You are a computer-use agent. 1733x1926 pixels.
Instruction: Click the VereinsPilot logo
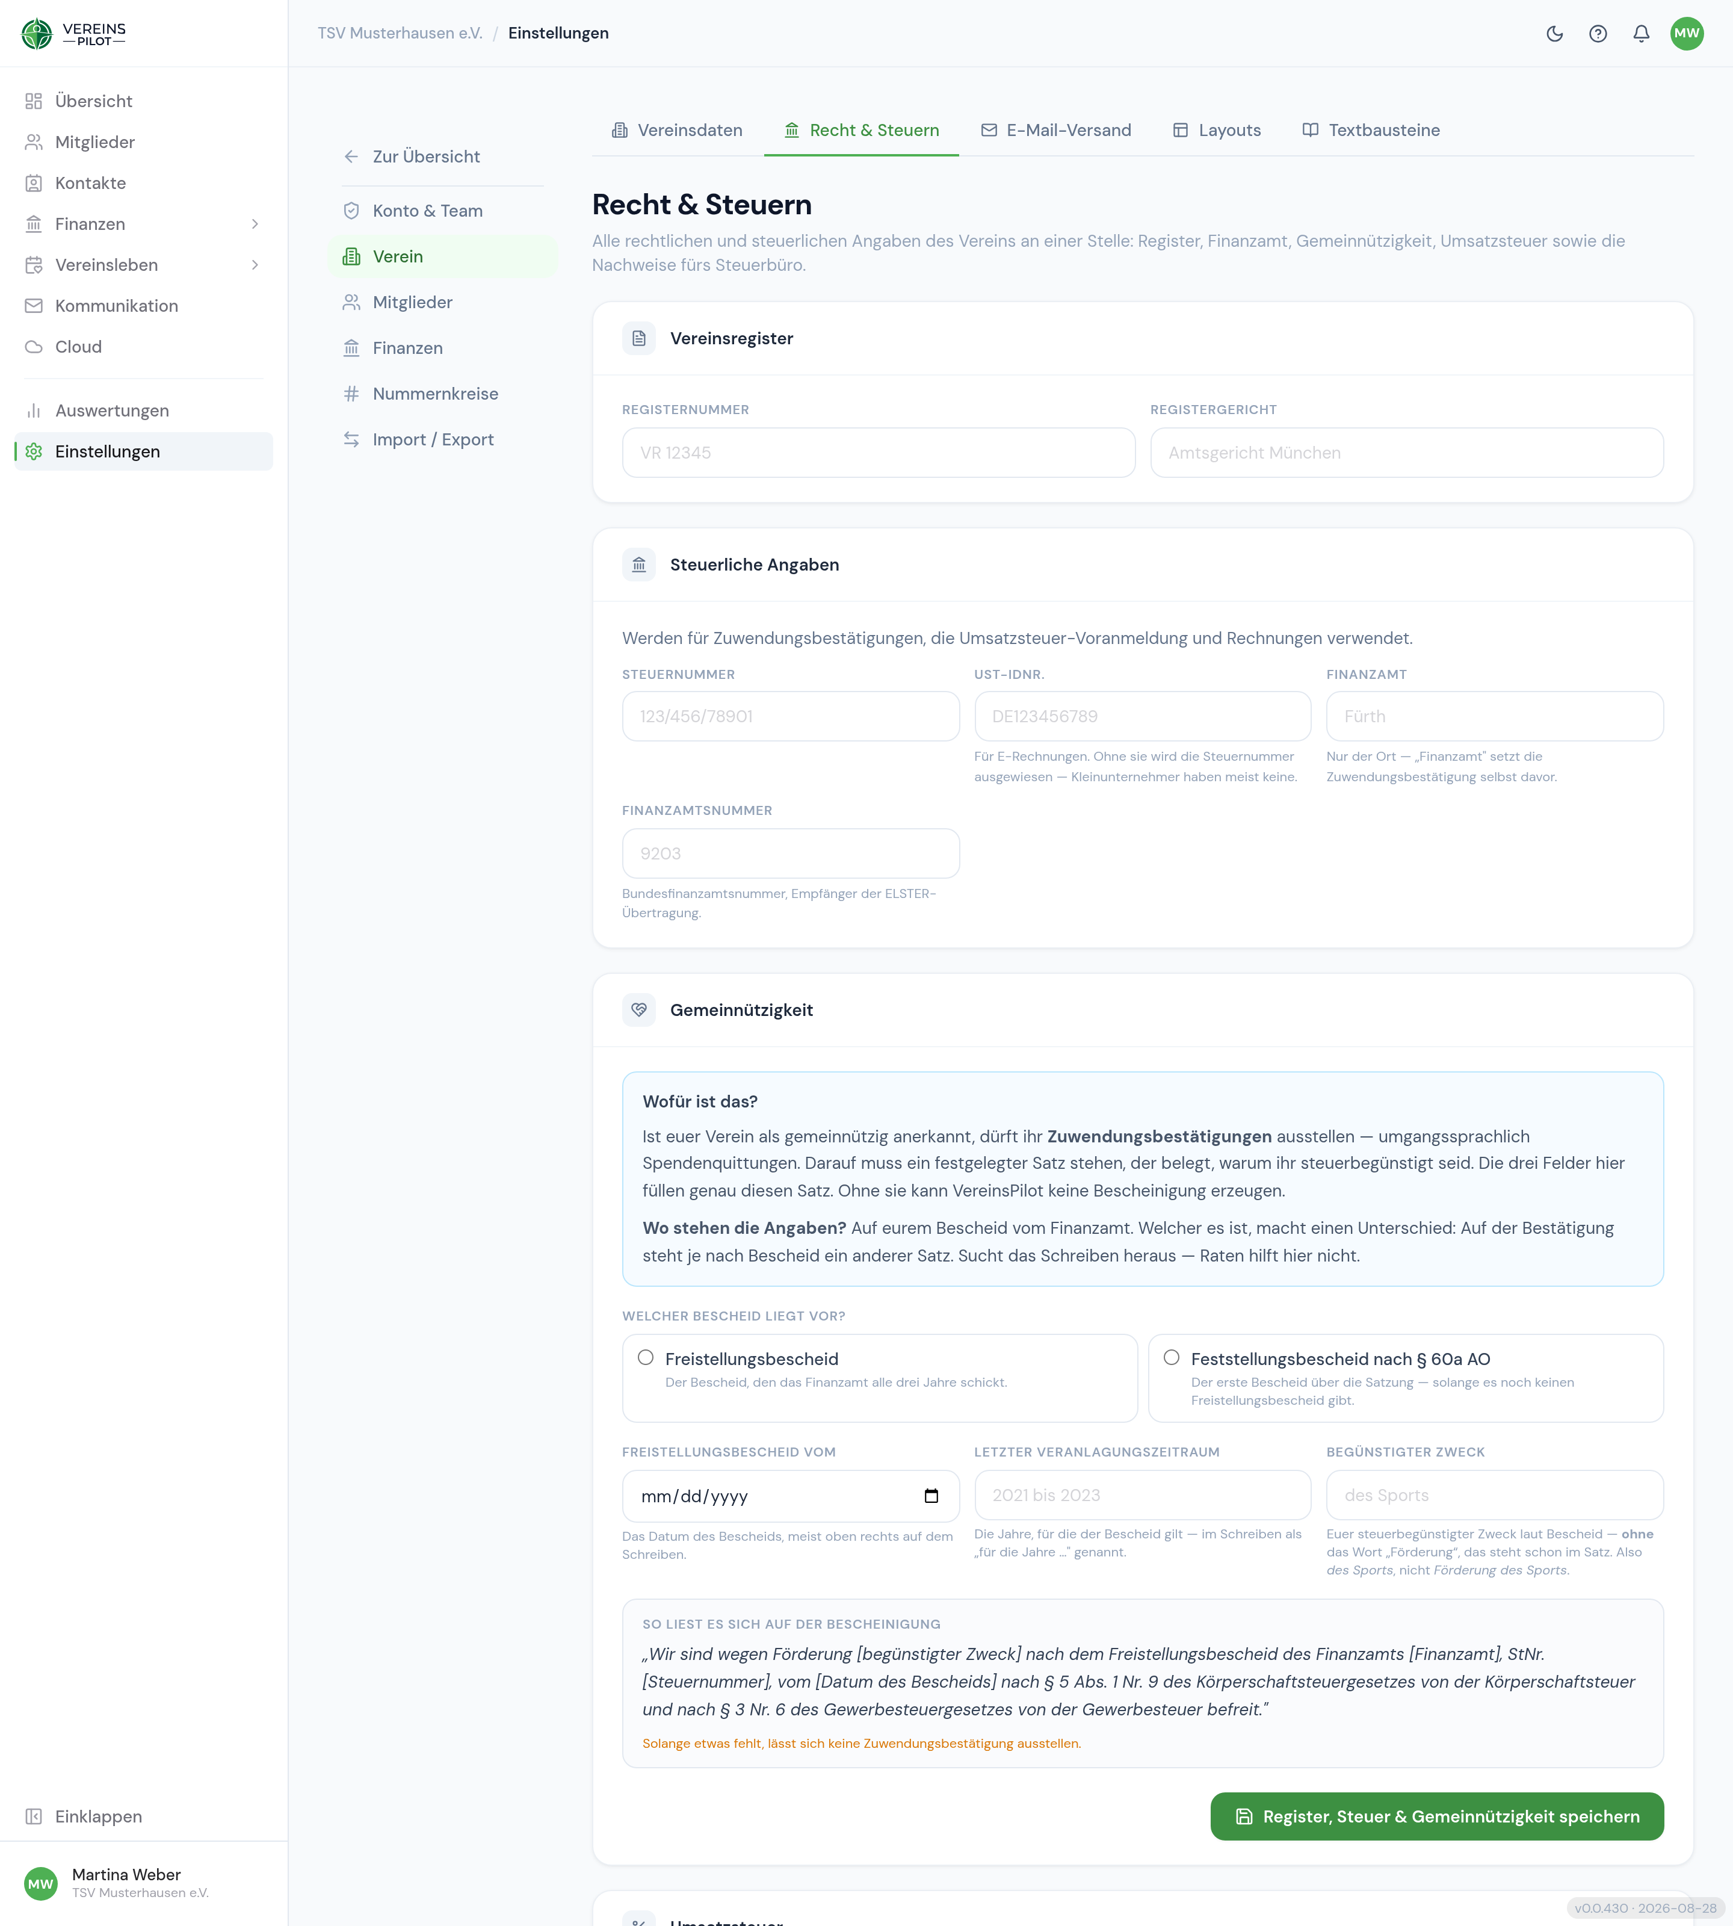click(x=74, y=33)
